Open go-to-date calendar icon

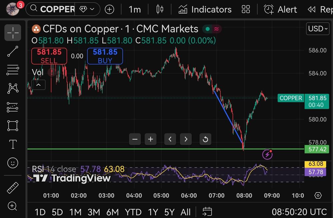pyautogui.click(x=207, y=212)
